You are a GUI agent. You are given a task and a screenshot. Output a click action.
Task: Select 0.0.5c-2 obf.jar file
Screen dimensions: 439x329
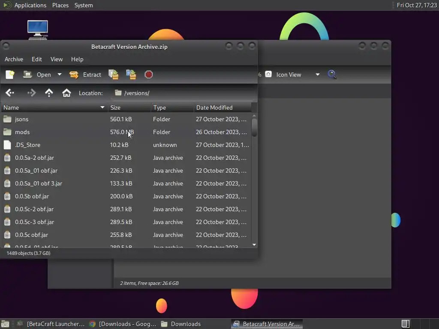click(126, 209)
